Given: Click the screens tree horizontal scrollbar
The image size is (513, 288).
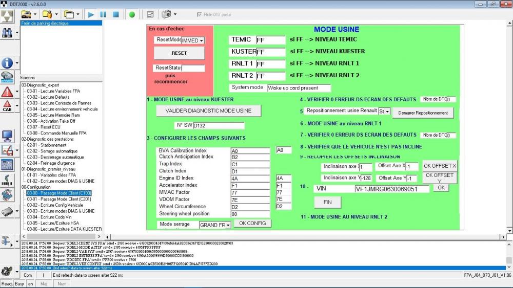Looking at the screenshot, I should tap(61, 236).
